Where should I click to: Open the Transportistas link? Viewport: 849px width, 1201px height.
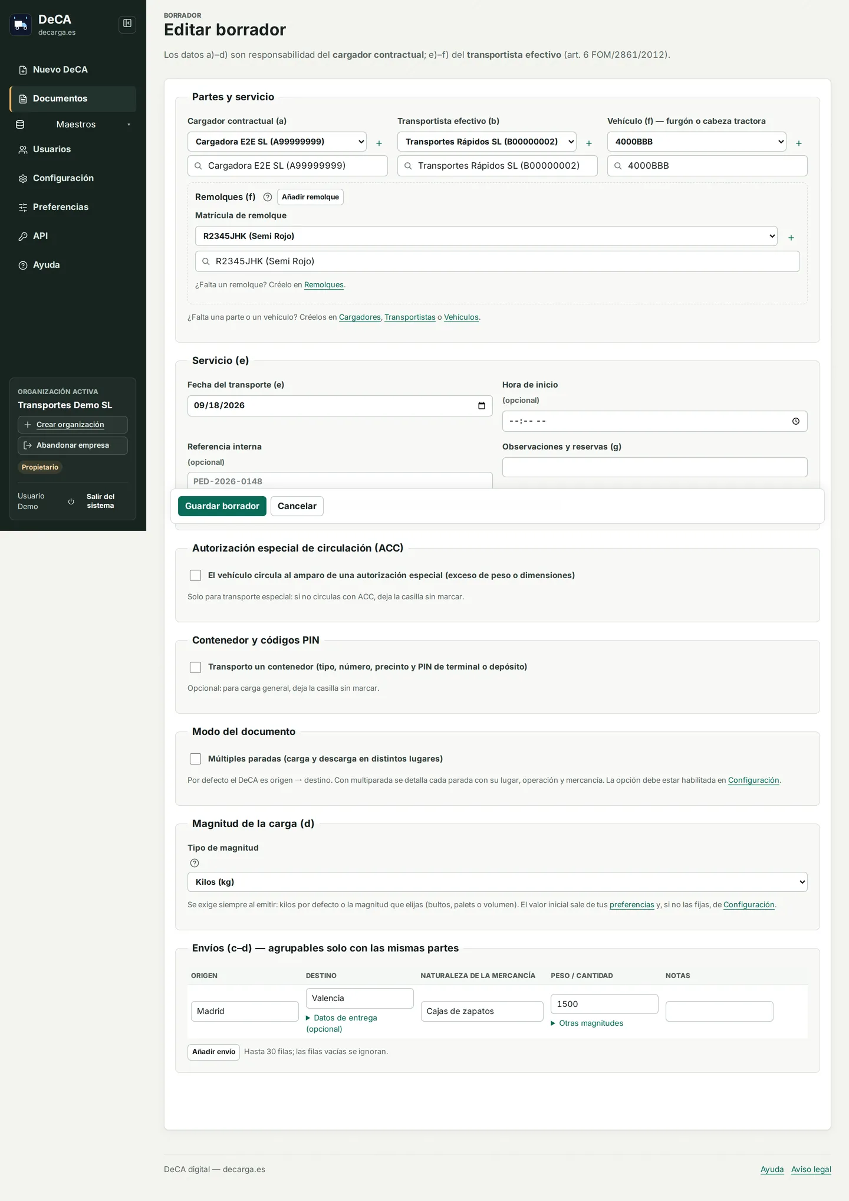pos(410,317)
